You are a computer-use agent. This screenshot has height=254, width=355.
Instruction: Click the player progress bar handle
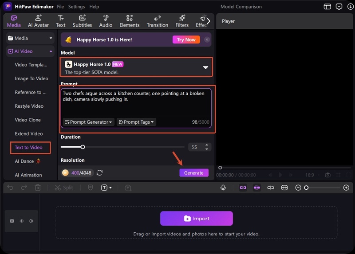[x=220, y=168]
